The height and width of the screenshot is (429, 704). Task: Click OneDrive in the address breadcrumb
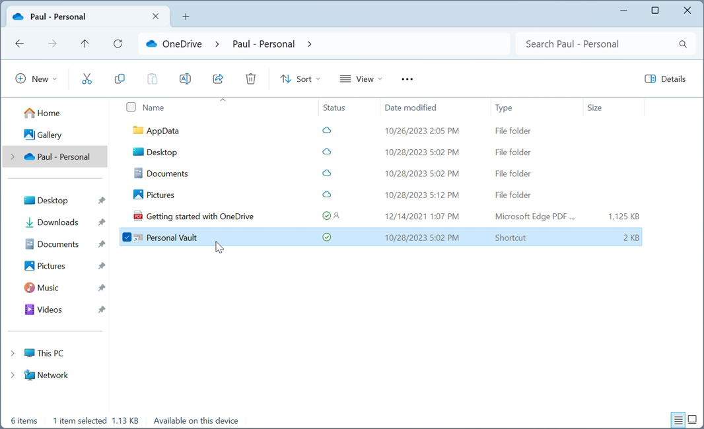(x=182, y=44)
